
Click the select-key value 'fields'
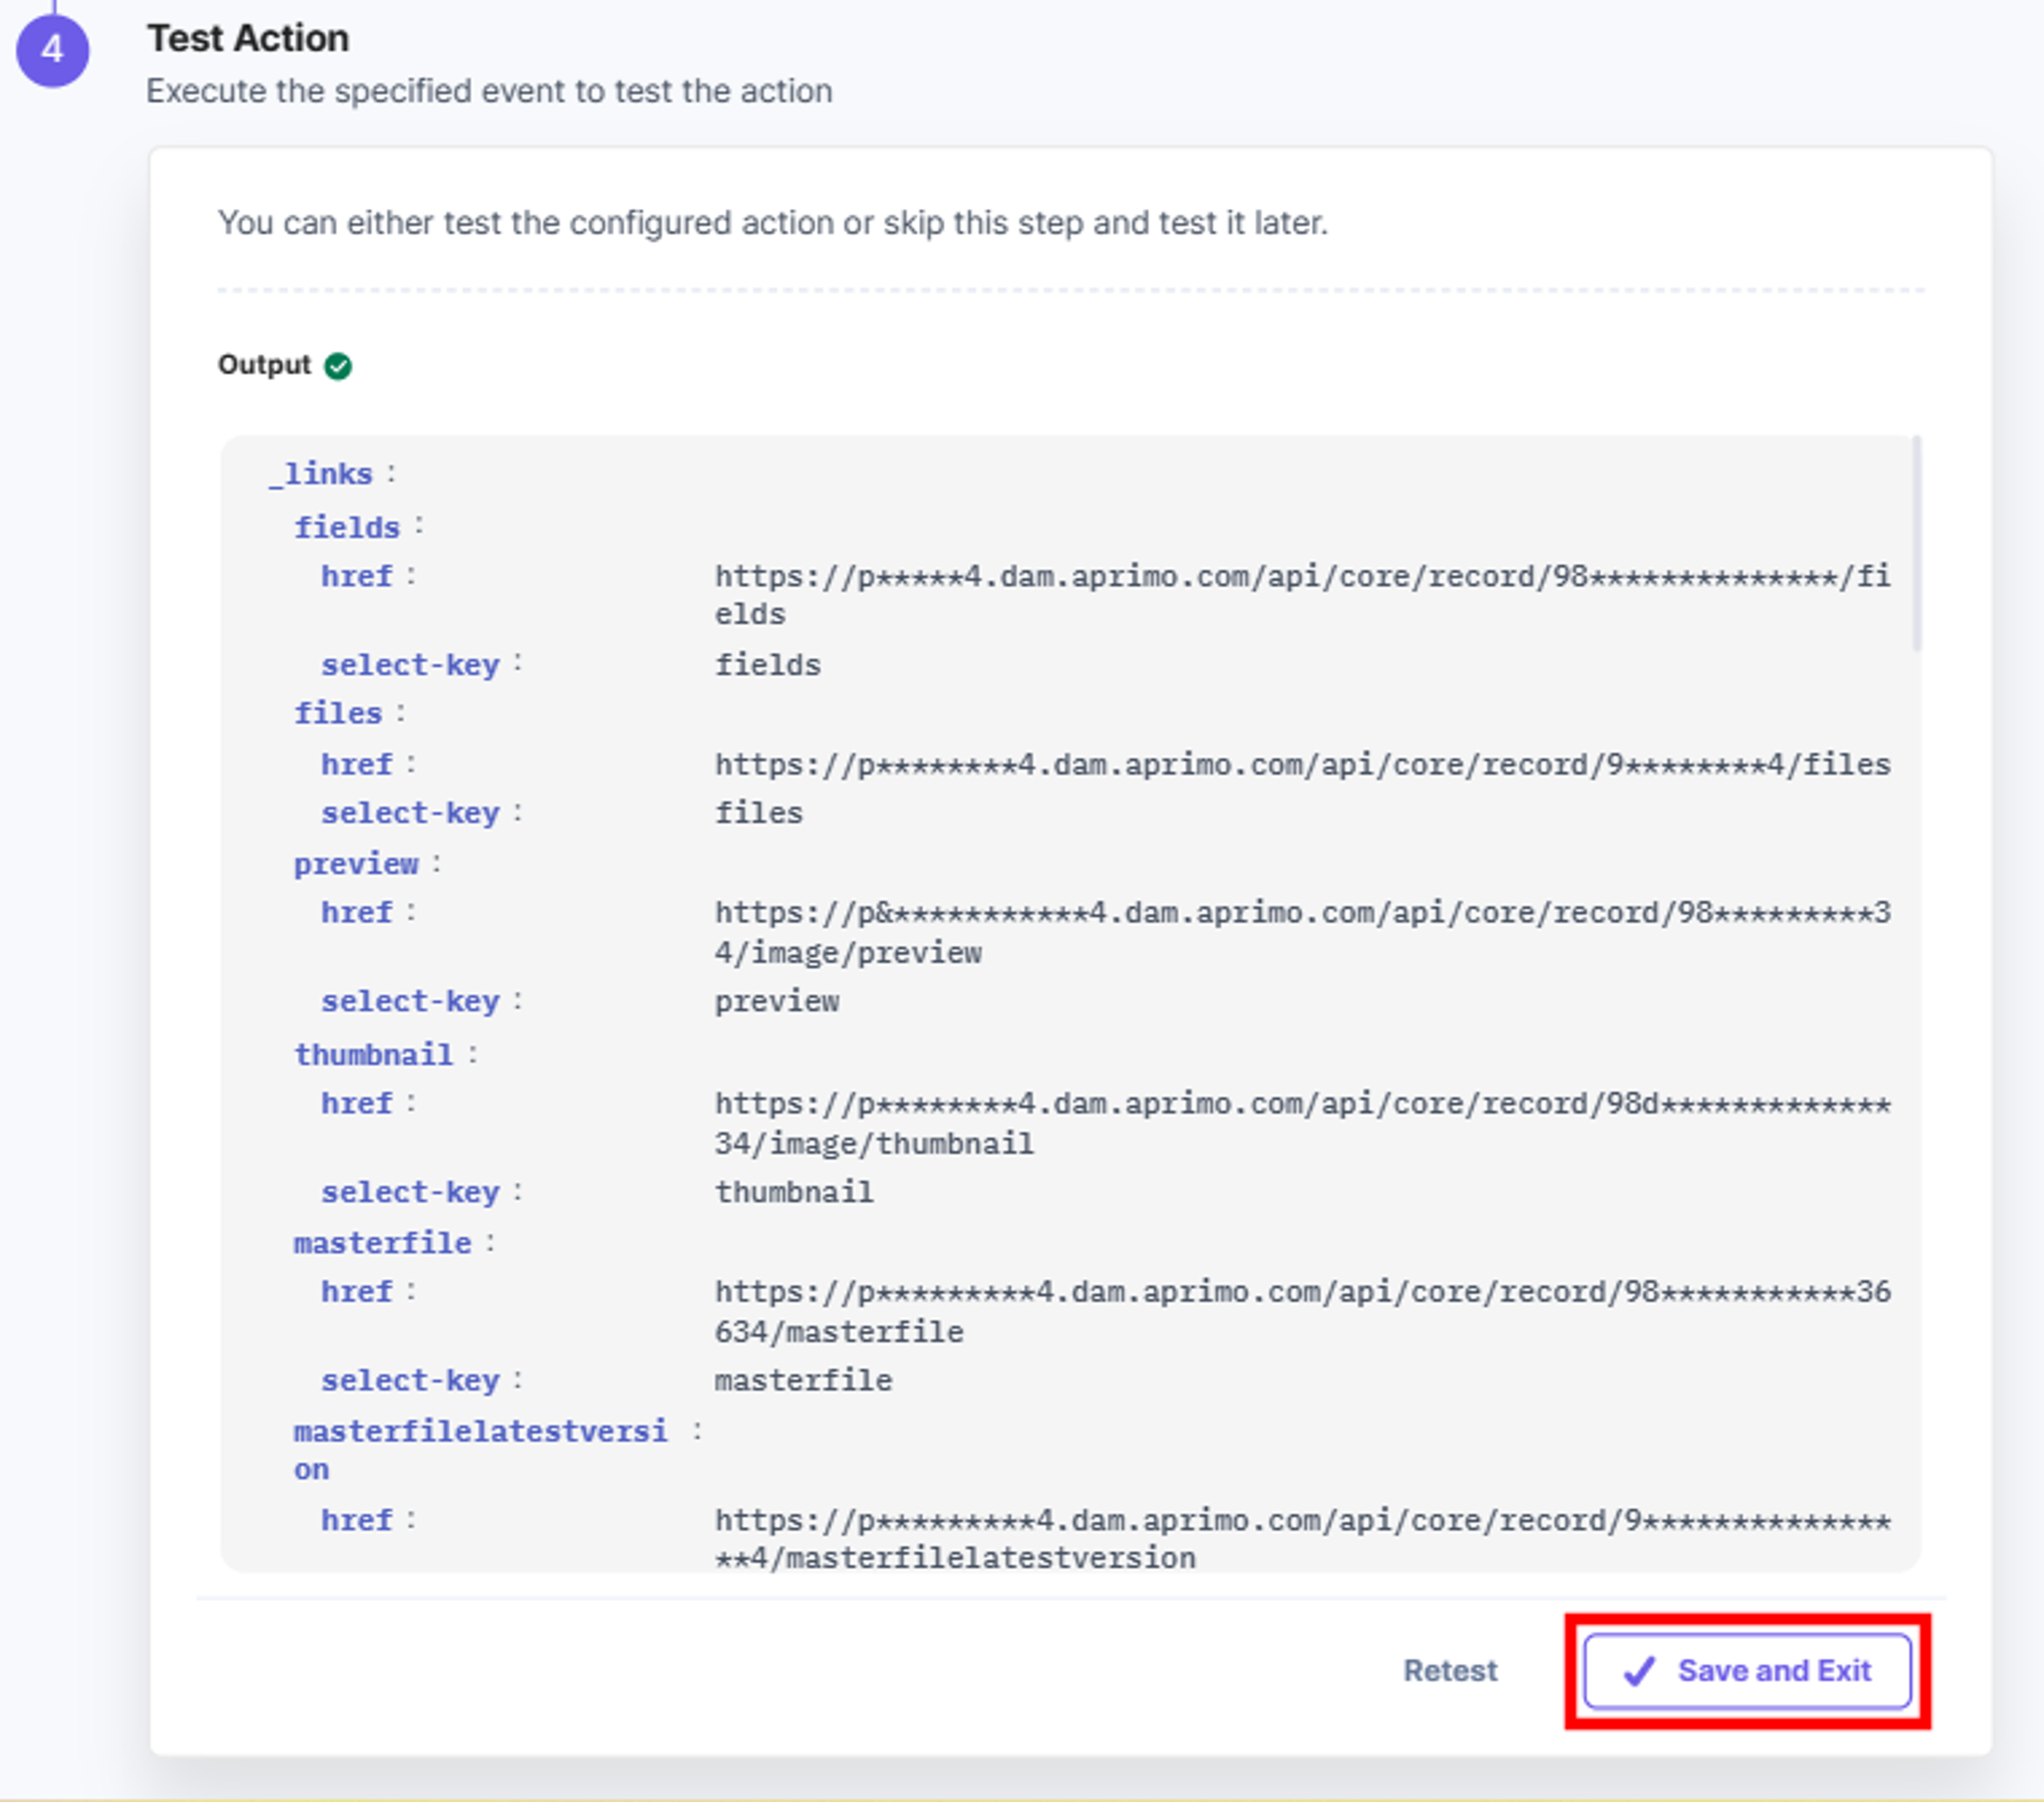point(768,665)
